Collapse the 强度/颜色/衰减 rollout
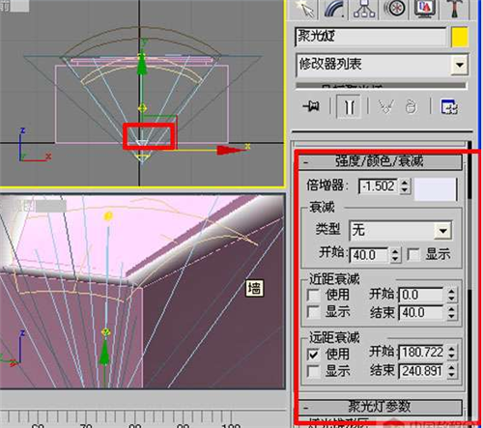This screenshot has height=428, width=483. coord(380,161)
